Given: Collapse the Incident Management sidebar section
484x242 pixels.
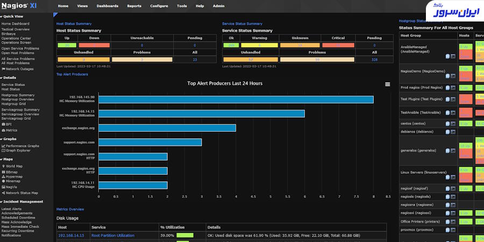Looking at the screenshot, I should (22, 202).
